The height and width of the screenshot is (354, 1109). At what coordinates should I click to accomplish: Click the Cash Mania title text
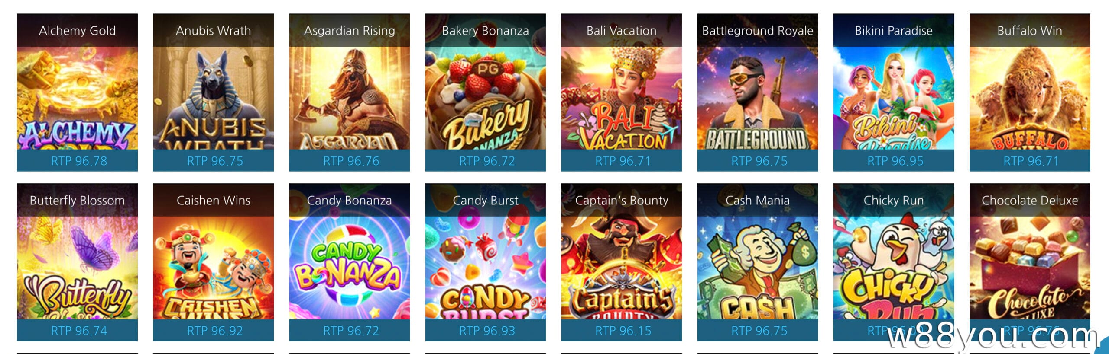(757, 200)
